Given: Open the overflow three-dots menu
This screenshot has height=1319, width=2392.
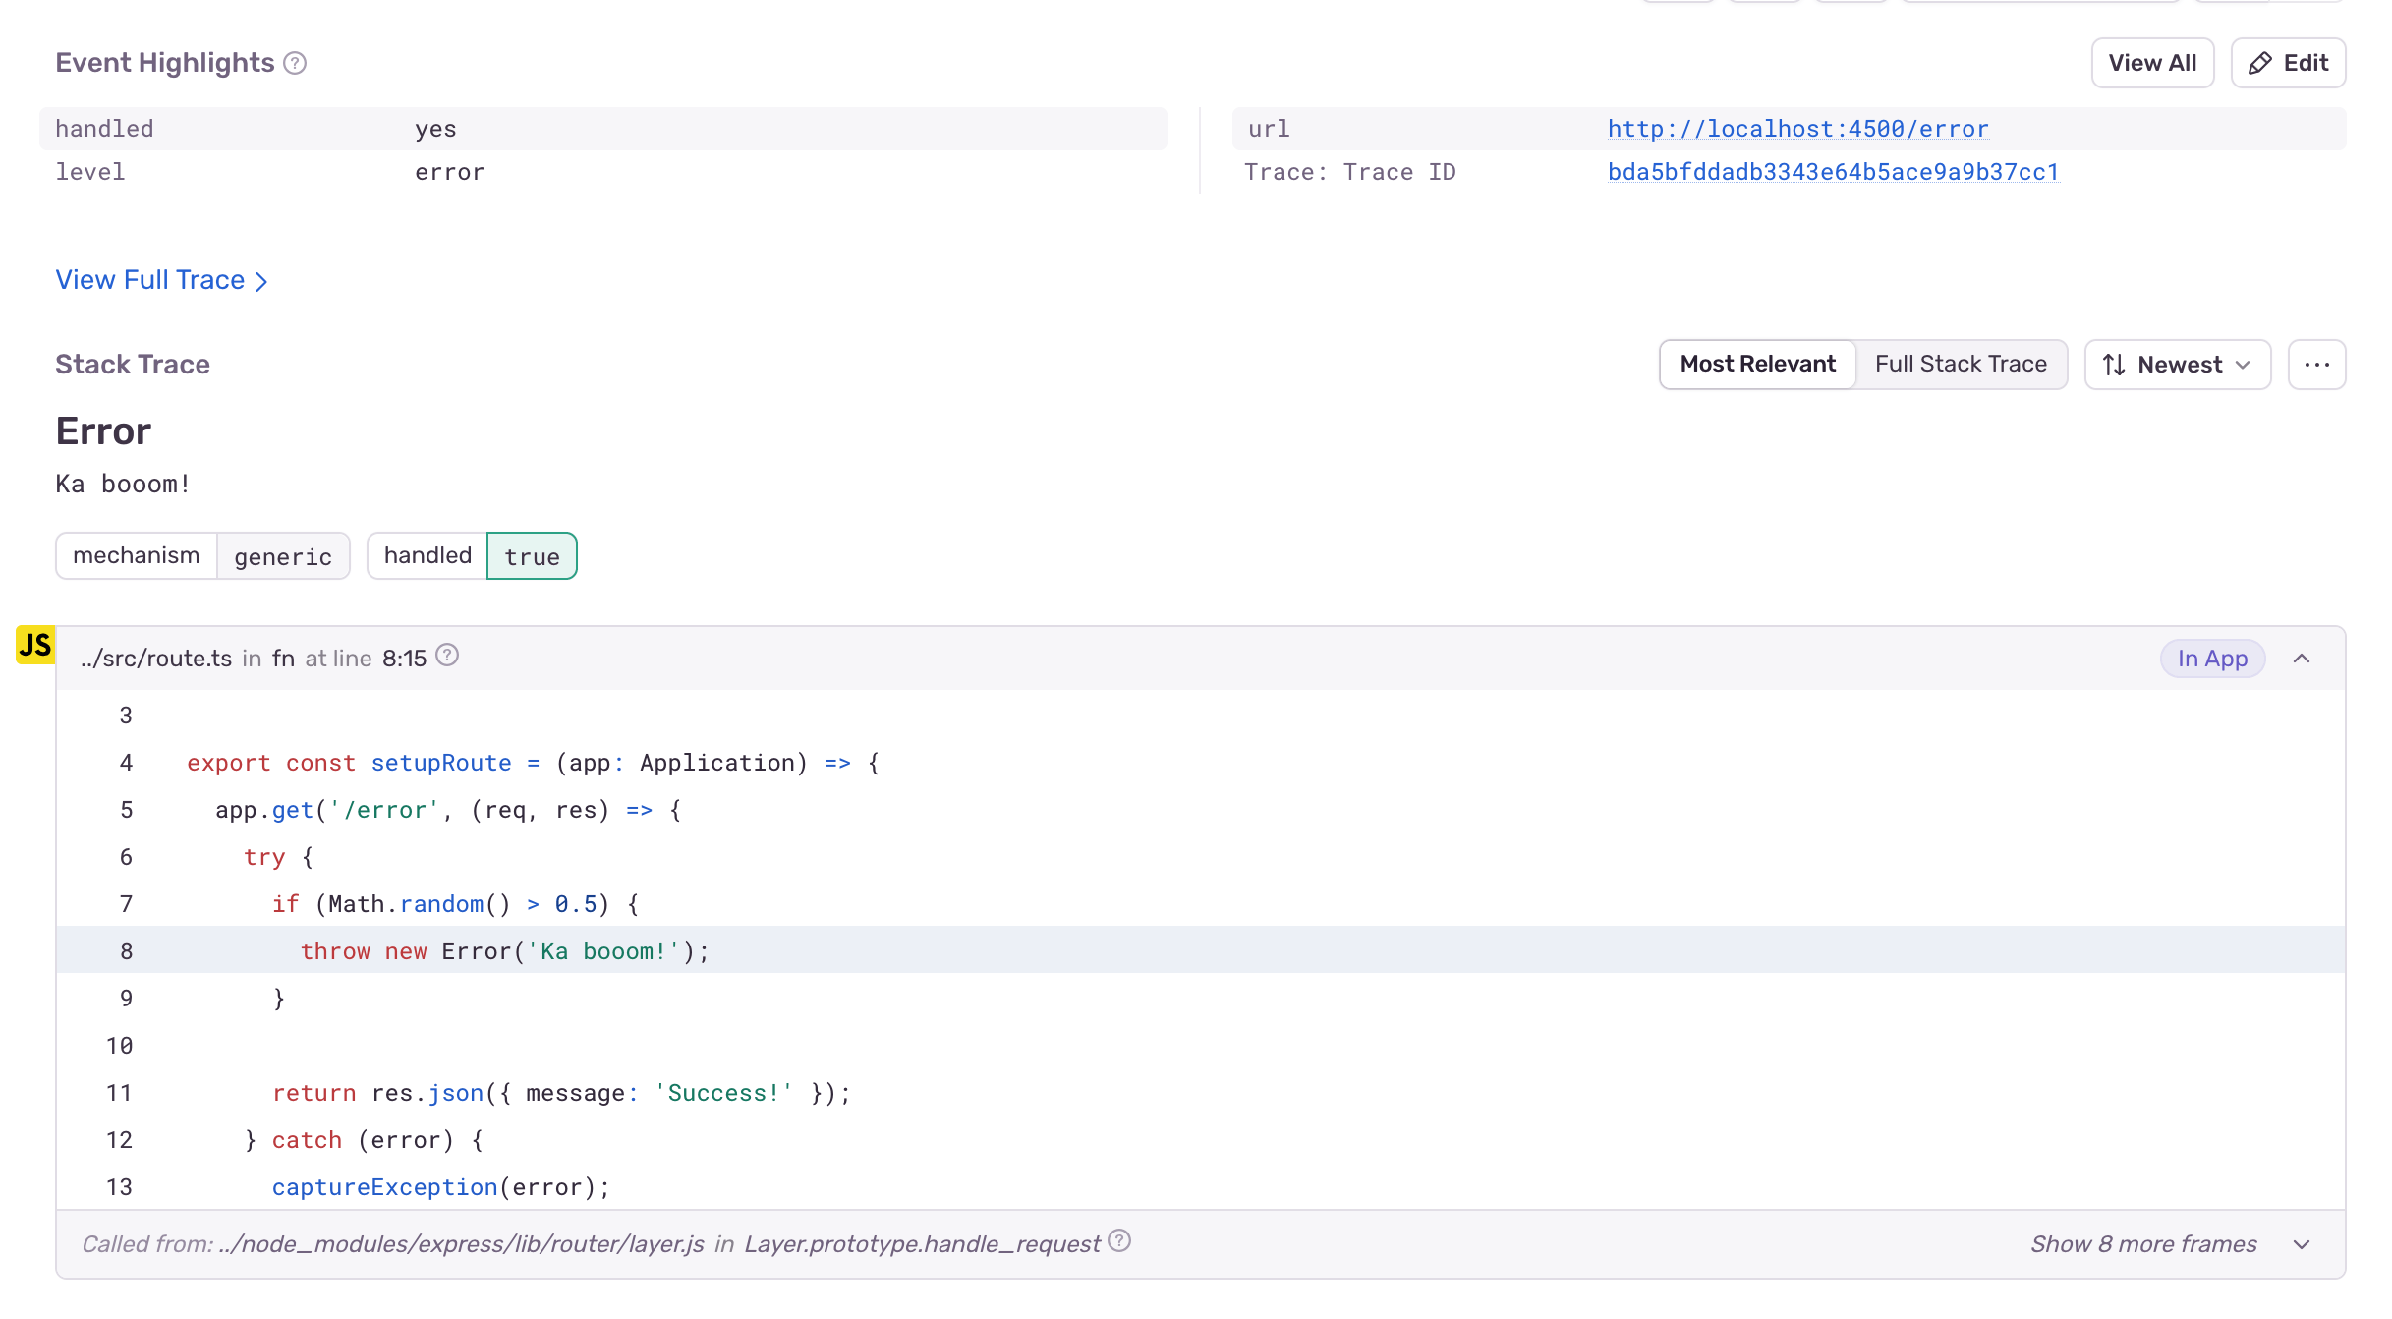Looking at the screenshot, I should (2317, 364).
